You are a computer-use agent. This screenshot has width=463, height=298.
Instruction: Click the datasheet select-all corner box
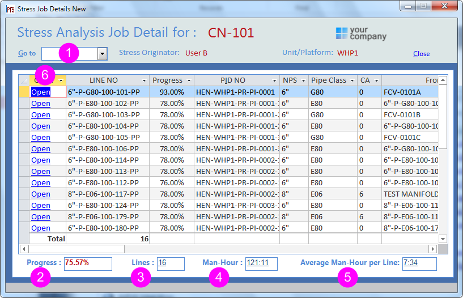24,80
